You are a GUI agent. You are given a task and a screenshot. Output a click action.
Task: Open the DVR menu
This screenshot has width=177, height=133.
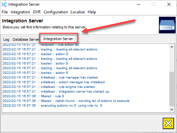[x=37, y=12]
